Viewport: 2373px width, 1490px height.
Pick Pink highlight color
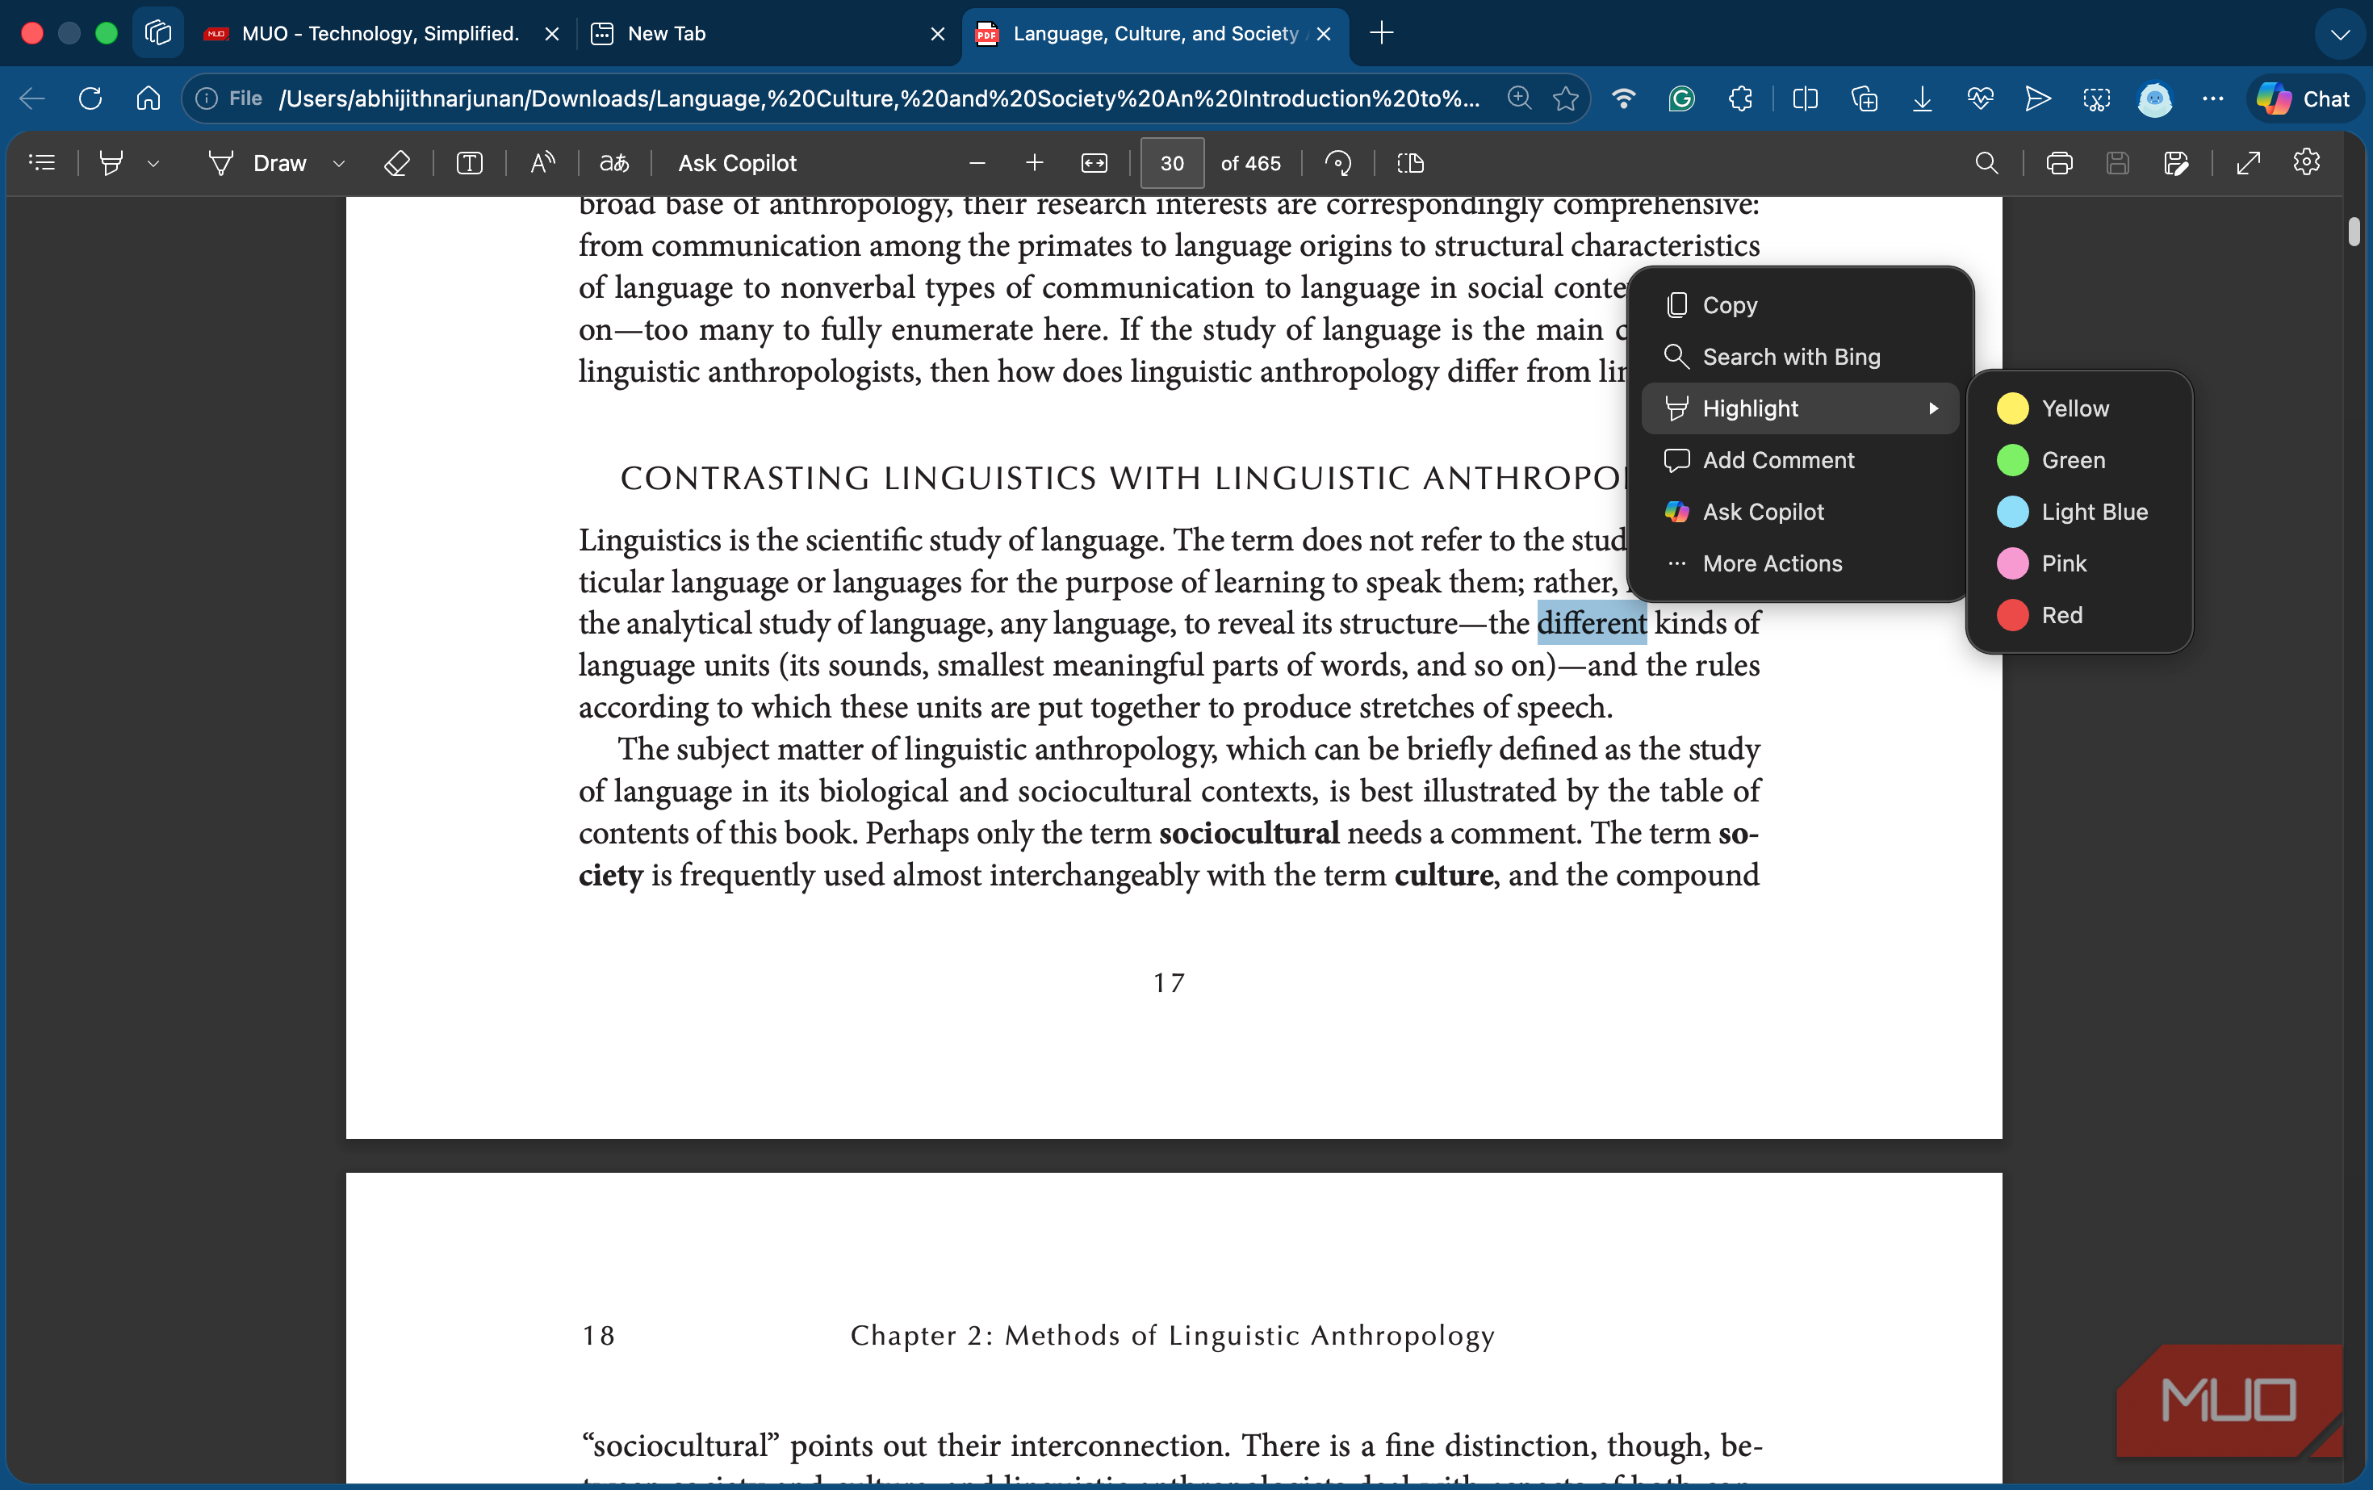[x=2079, y=563]
